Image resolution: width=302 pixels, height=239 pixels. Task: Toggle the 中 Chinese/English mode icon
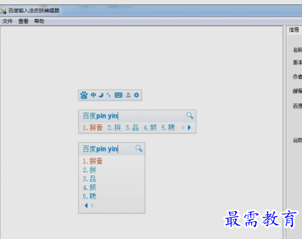tap(93, 95)
